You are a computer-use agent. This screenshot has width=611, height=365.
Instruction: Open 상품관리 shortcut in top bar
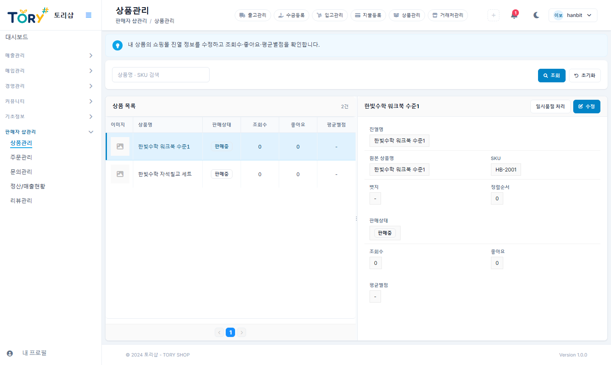click(407, 15)
